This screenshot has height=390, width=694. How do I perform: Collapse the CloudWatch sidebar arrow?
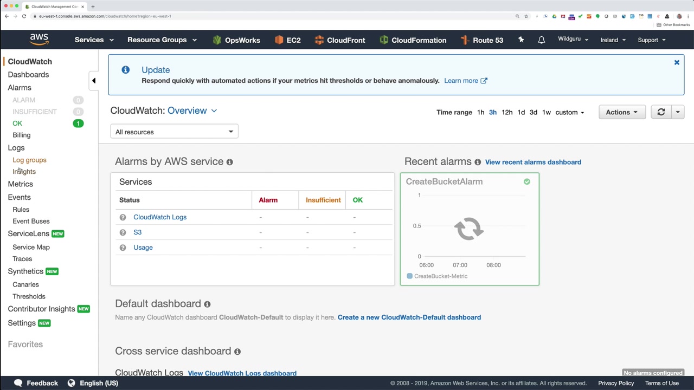[93, 81]
